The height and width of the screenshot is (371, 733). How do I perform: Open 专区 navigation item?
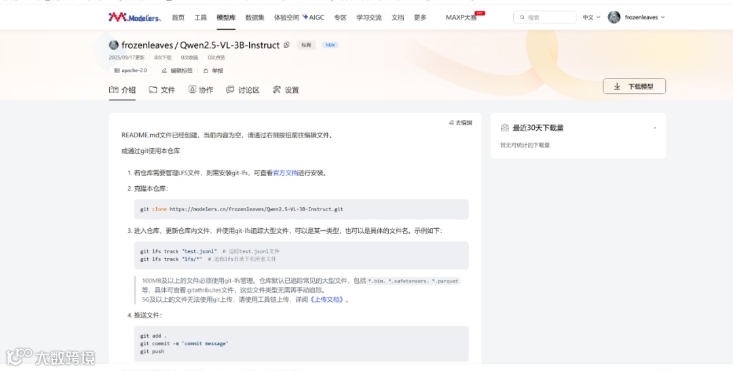(x=340, y=17)
